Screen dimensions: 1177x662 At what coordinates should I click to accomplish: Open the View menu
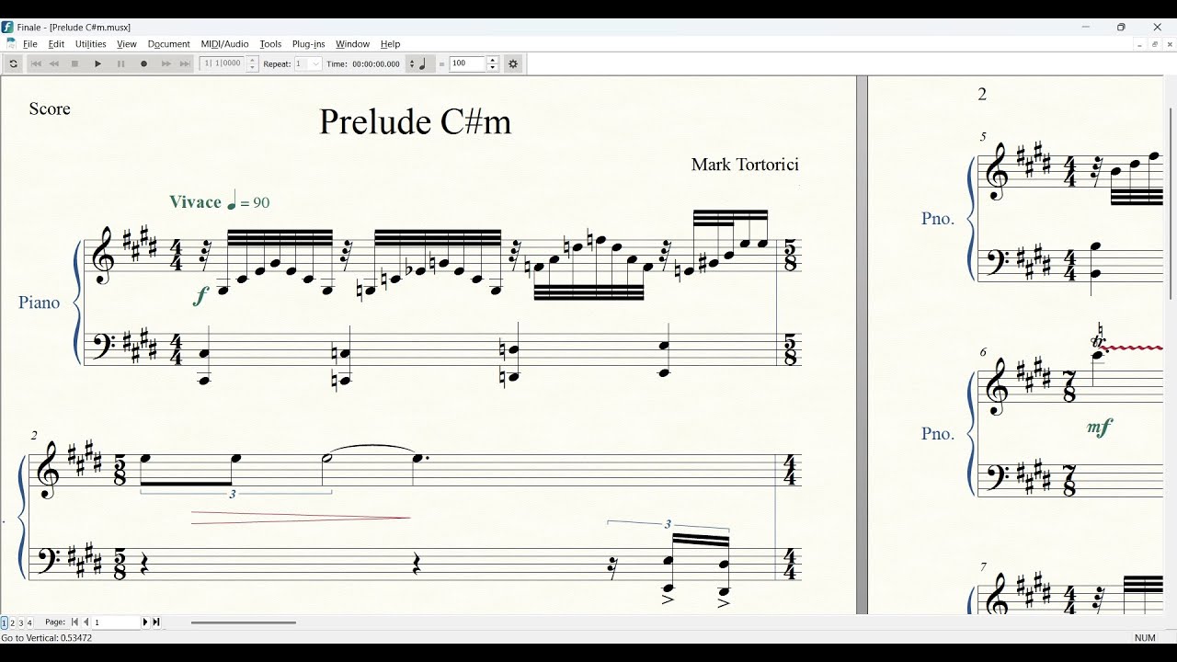coord(127,44)
